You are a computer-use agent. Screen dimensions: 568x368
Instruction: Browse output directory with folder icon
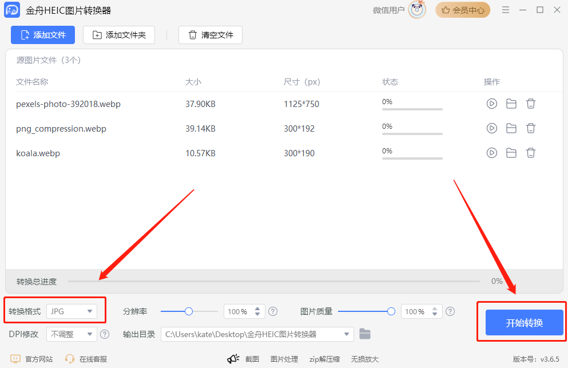point(365,334)
